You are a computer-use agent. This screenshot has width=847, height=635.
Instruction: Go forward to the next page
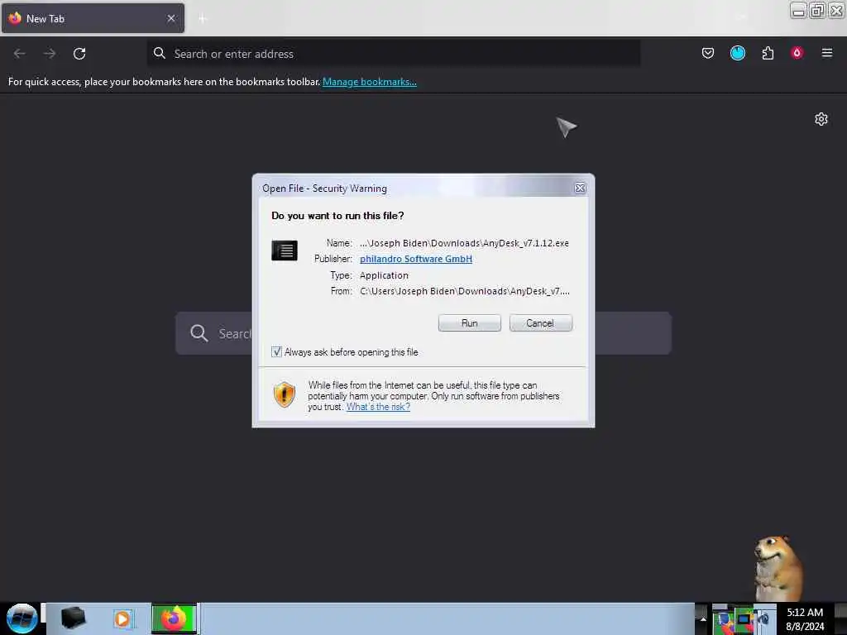click(50, 54)
